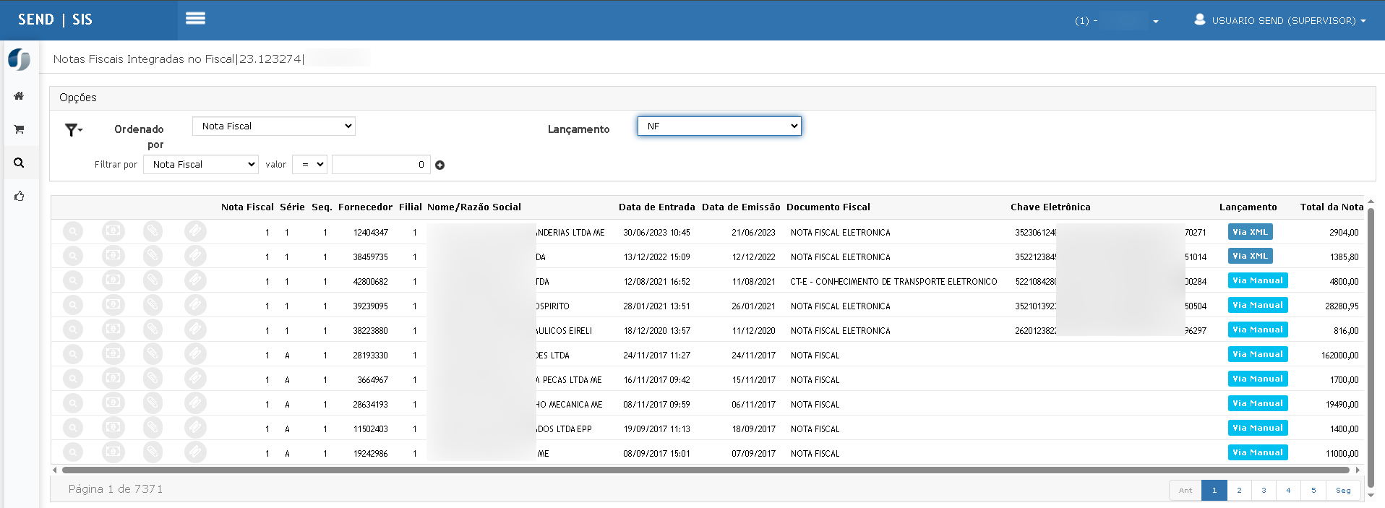Click the thumbs-up icon in sidebar
The image size is (1385, 508).
point(20,197)
